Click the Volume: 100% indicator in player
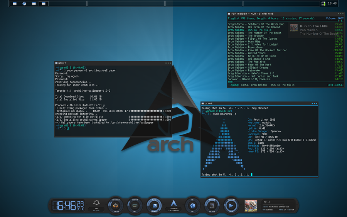Viewport: 347px width, 217px height. tap(335, 18)
